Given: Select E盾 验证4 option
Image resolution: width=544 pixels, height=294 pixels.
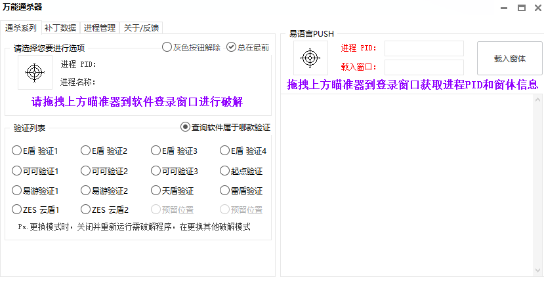Looking at the screenshot, I should click(x=243, y=151).
